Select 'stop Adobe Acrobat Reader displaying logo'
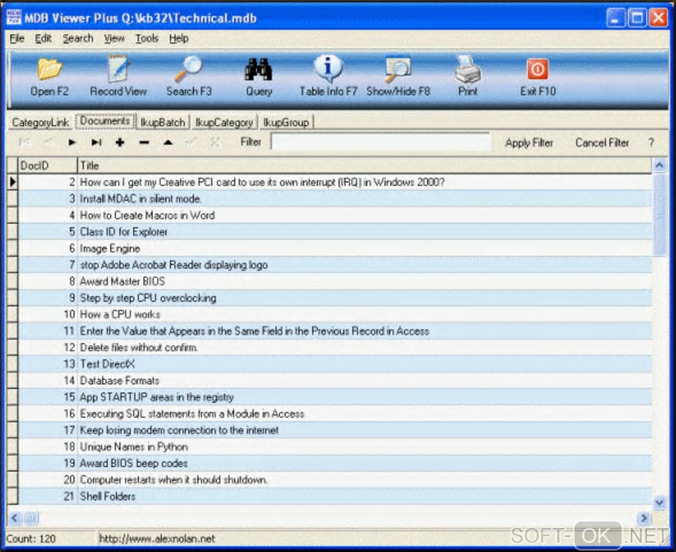Image resolution: width=676 pixels, height=552 pixels. pos(335,264)
